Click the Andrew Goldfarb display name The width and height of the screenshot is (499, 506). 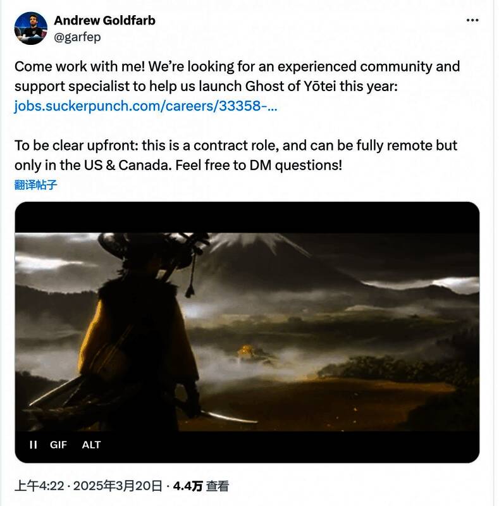pyautogui.click(x=104, y=20)
